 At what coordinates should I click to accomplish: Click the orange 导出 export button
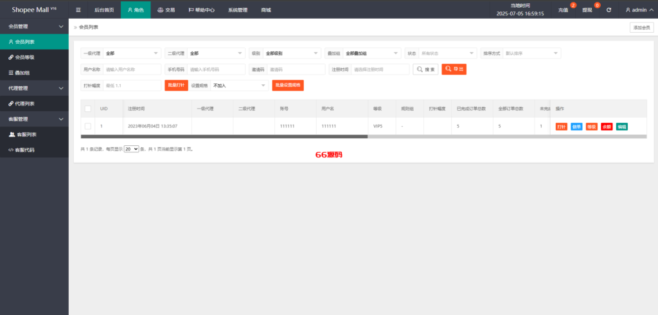[454, 69]
